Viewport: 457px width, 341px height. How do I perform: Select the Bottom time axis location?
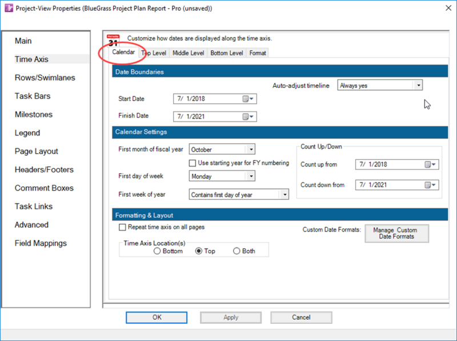coord(157,251)
